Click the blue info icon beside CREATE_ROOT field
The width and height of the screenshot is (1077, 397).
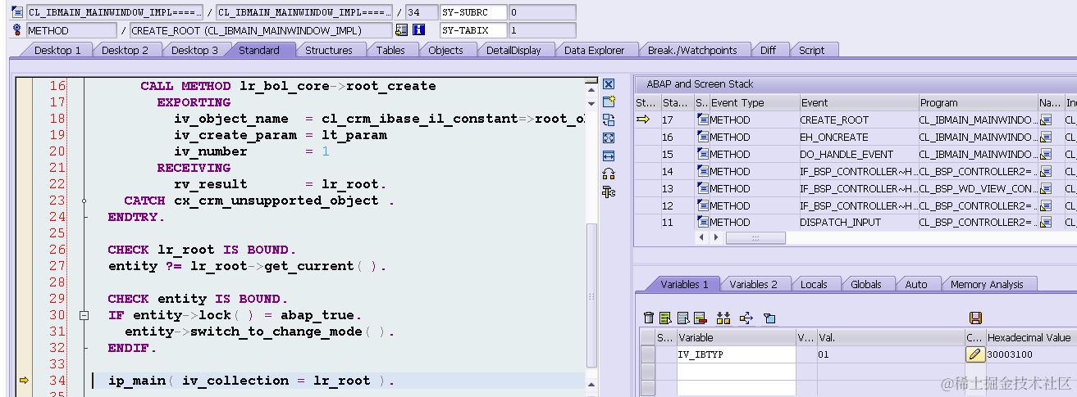418,30
